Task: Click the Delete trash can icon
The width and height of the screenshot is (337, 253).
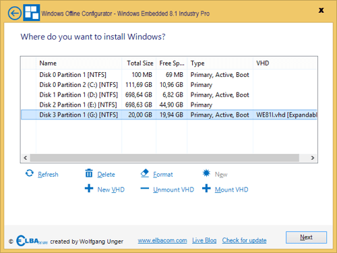Action: pos(89,173)
